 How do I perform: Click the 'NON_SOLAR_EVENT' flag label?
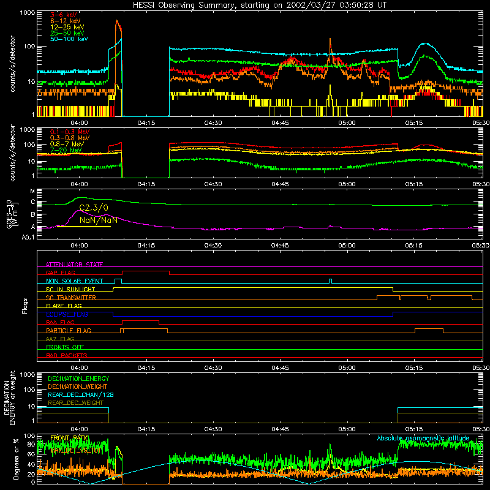tap(74, 281)
